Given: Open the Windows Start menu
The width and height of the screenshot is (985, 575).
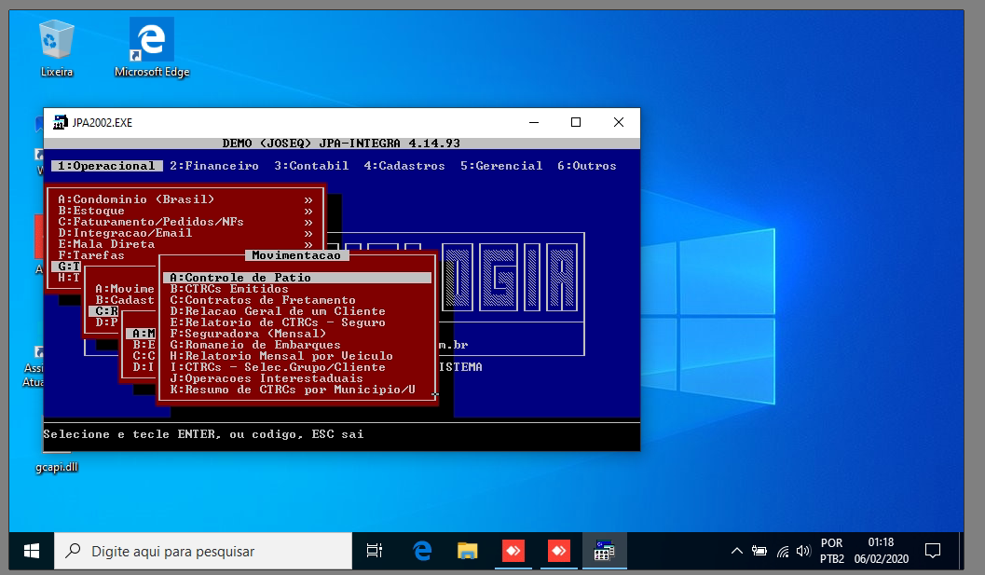Looking at the screenshot, I should point(31,551).
